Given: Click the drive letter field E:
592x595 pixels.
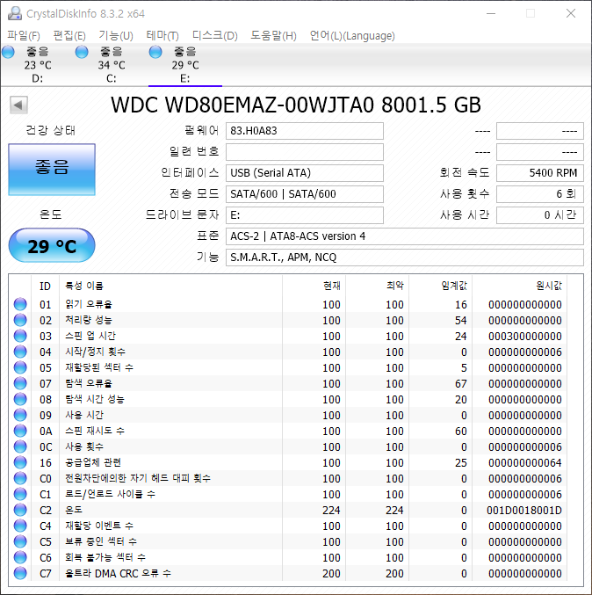Looking at the screenshot, I should [305, 215].
